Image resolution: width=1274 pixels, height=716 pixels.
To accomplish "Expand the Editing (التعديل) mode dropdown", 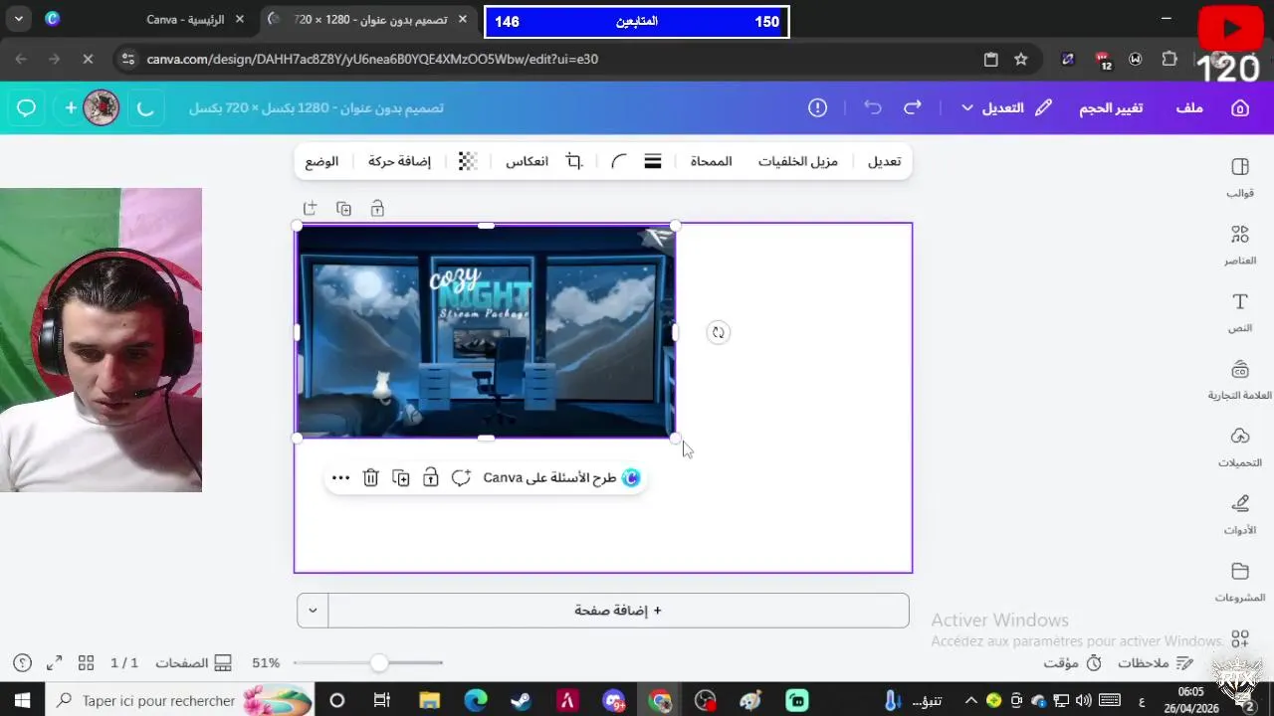I will click(1005, 107).
